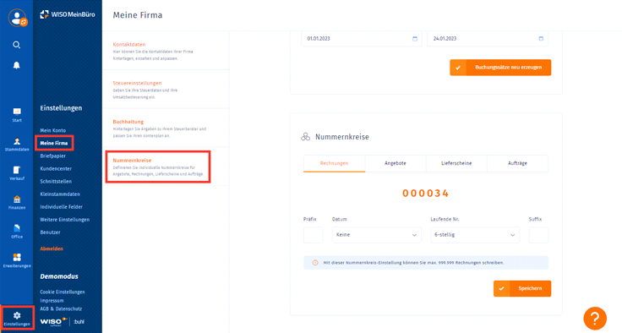This screenshot has width=622, height=333.
Task: Open calendar picker for 01.01.2023
Action: point(415,39)
